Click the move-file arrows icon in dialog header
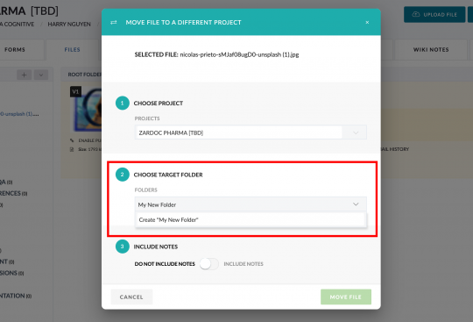 point(113,22)
